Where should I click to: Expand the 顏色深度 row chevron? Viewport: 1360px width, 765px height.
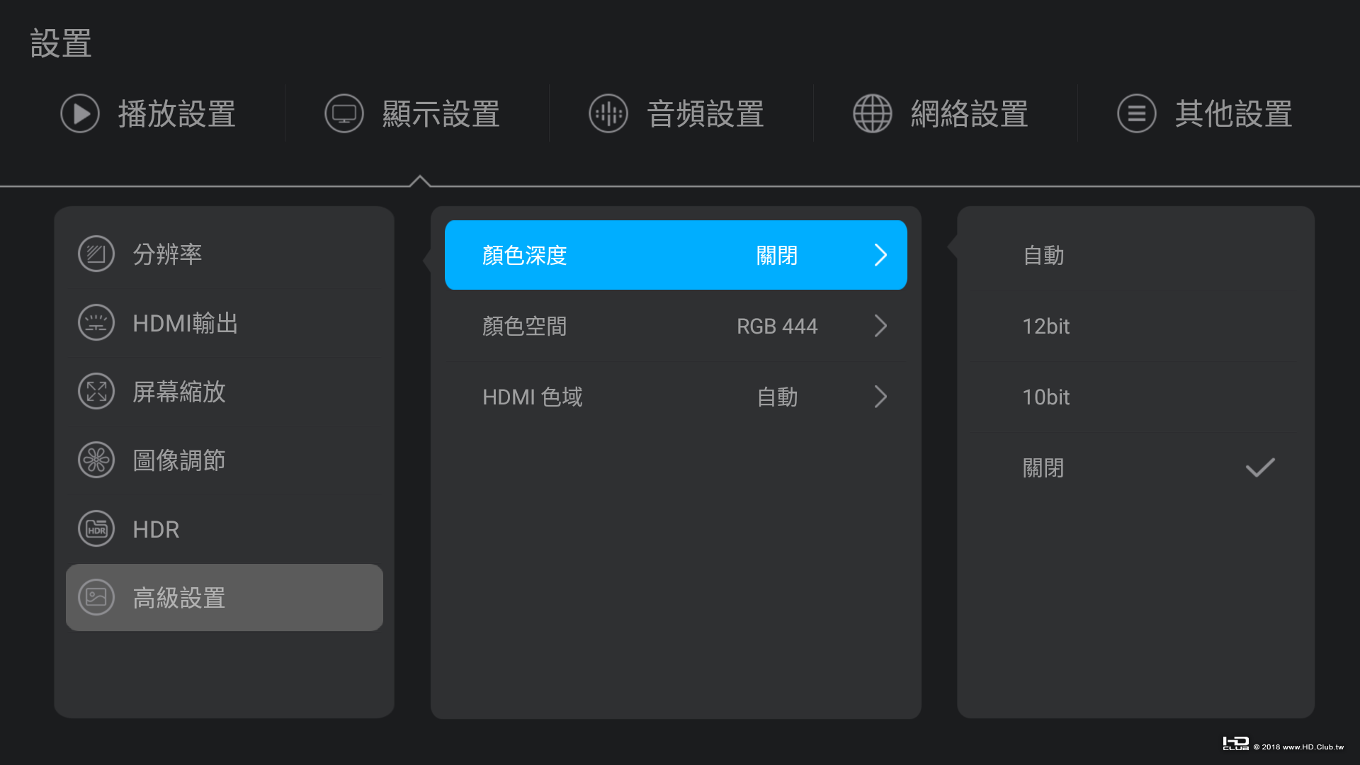880,255
